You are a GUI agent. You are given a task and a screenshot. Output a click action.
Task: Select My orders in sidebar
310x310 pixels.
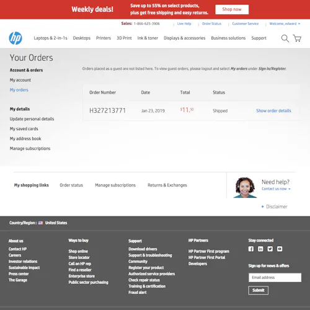(19, 90)
